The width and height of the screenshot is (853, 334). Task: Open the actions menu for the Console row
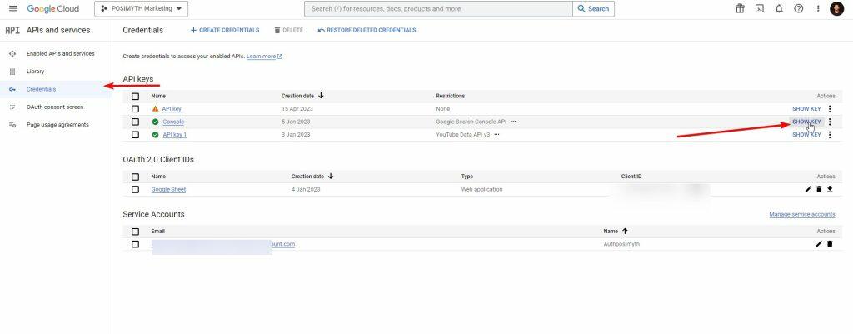830,122
